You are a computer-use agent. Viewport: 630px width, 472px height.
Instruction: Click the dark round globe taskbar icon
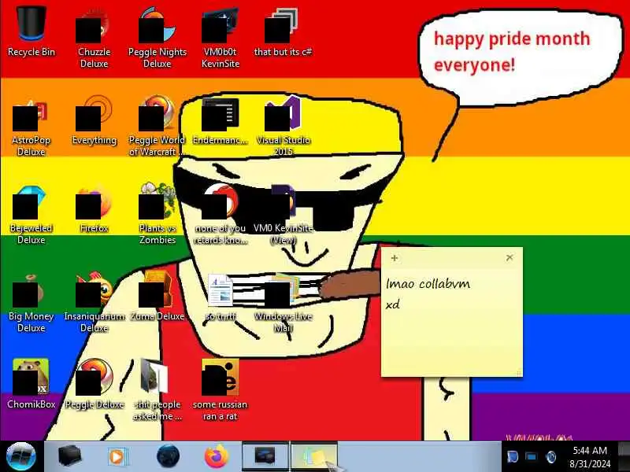168,456
